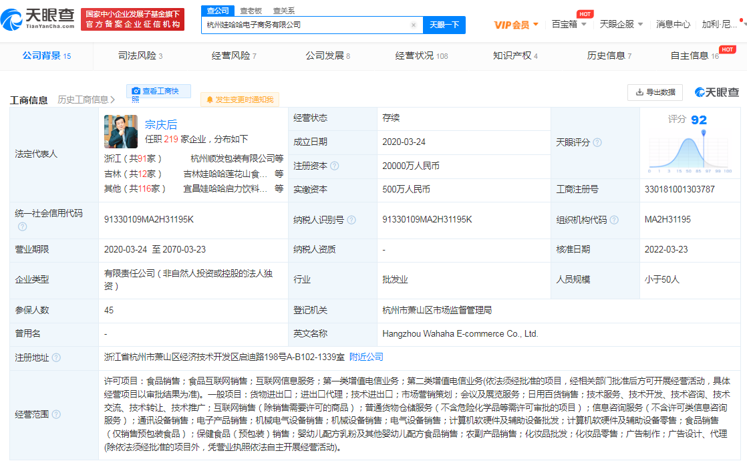This screenshot has height=463, width=747.
Task: Expand the VIP会员 dropdown arrow
Action: point(536,24)
